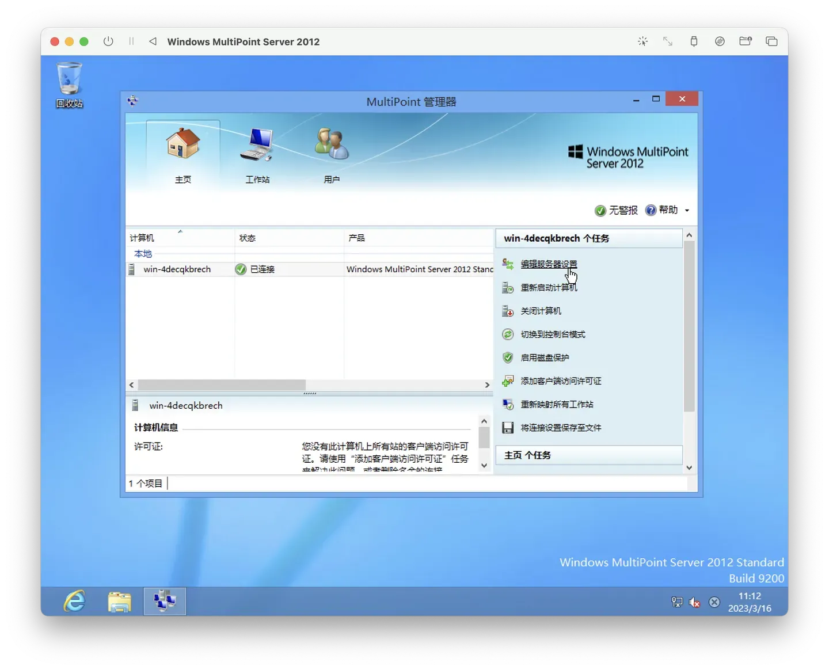Image resolution: width=829 pixels, height=670 pixels.
Task: Click the shut down computer icon
Action: coord(508,311)
